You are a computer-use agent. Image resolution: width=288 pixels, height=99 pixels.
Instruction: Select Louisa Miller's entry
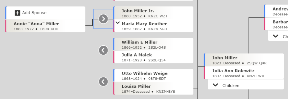153,88
